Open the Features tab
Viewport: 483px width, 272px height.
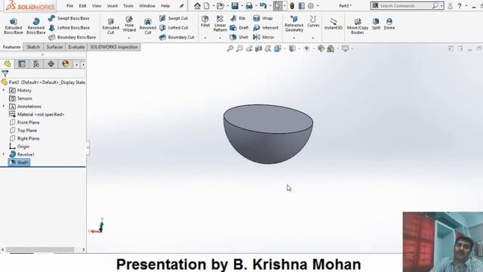point(12,47)
